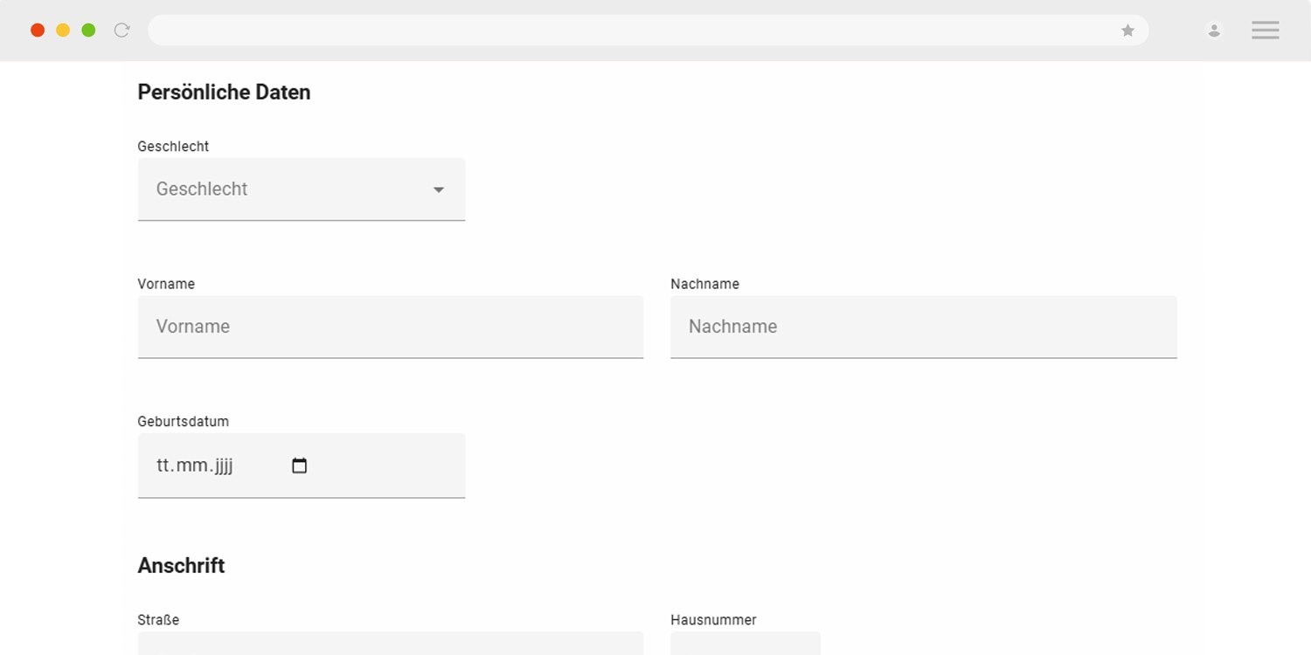This screenshot has height=655, width=1311.
Task: Click the green maximize window button
Action: 88,31
